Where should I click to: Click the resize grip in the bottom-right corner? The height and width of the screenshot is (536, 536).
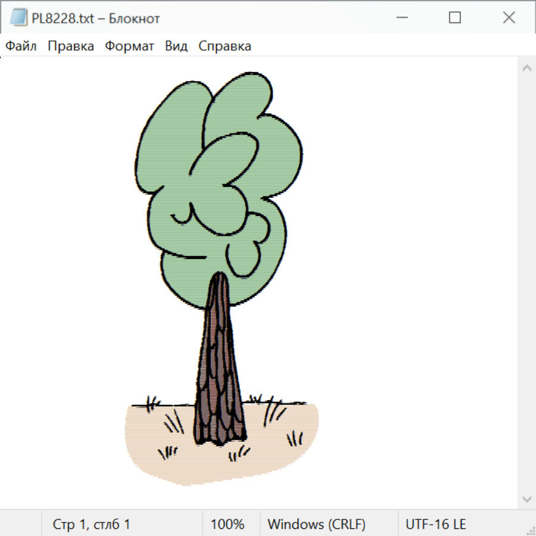pyautogui.click(x=530, y=530)
